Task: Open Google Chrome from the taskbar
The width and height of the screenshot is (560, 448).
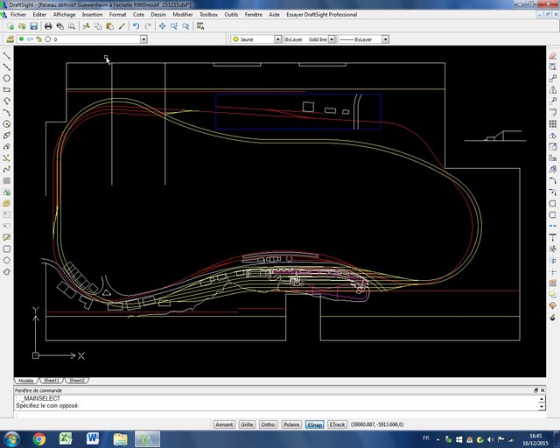Action: point(39,437)
